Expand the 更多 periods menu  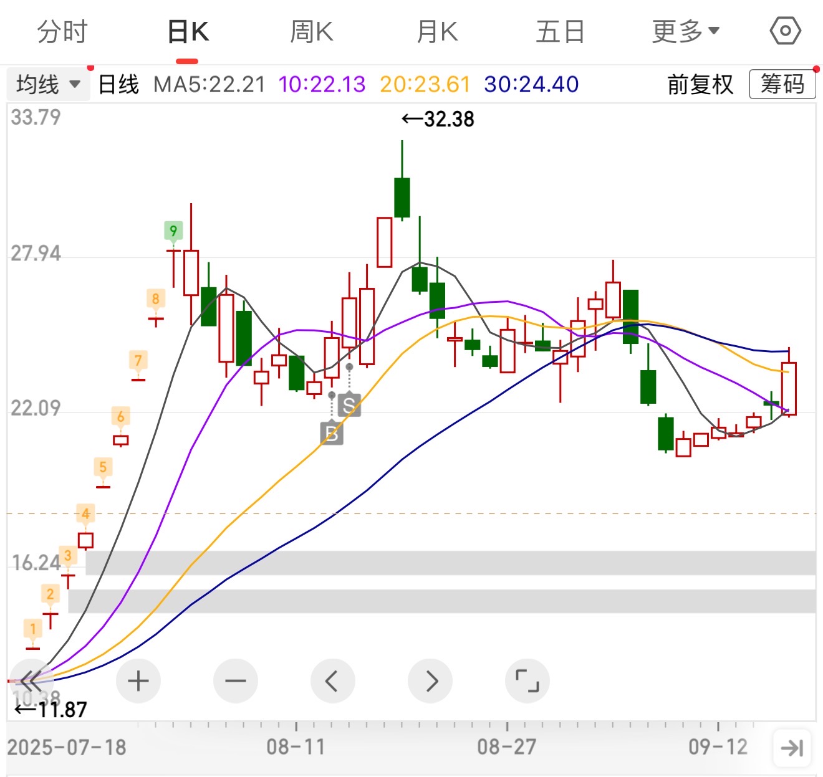point(685,31)
